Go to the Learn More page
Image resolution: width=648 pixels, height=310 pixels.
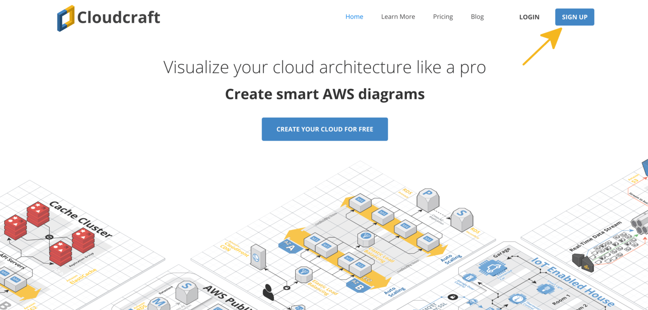[398, 17]
